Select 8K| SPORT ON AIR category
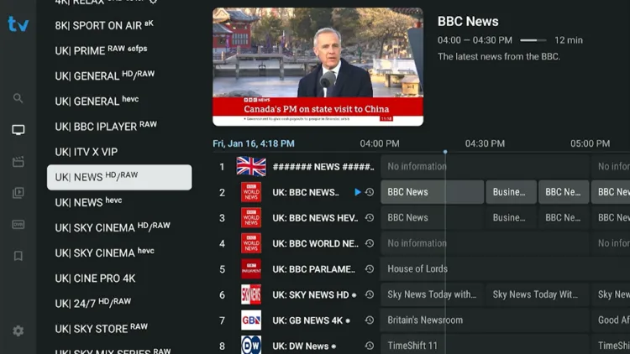 coord(119,25)
